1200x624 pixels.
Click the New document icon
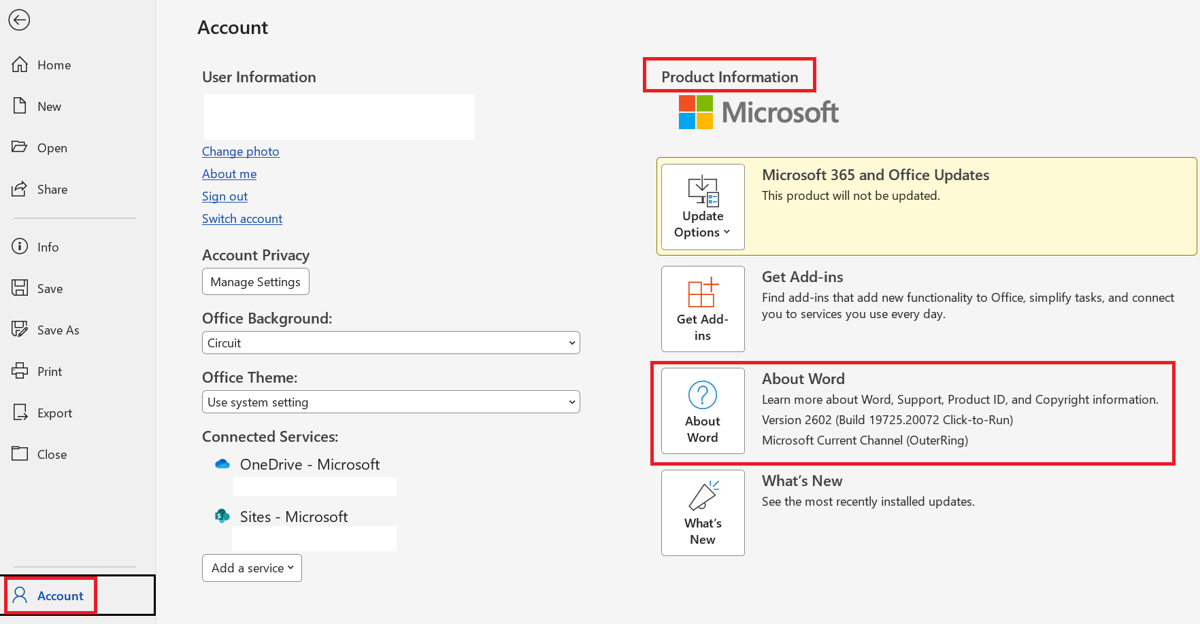(x=20, y=106)
